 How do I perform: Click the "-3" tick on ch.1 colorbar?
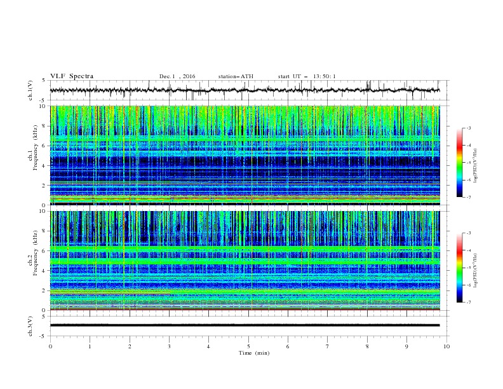click(469, 128)
